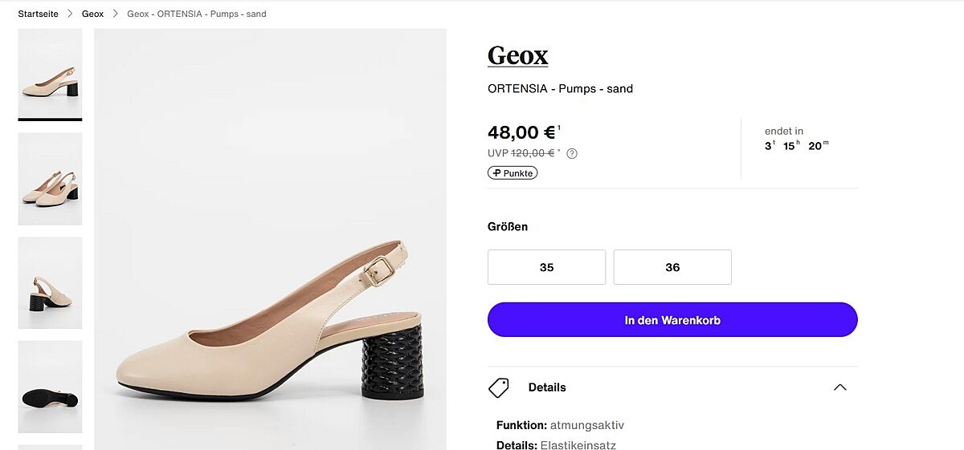This screenshot has width=964, height=450.
Task: Go to Startseite in the breadcrumb
Action: 39,14
